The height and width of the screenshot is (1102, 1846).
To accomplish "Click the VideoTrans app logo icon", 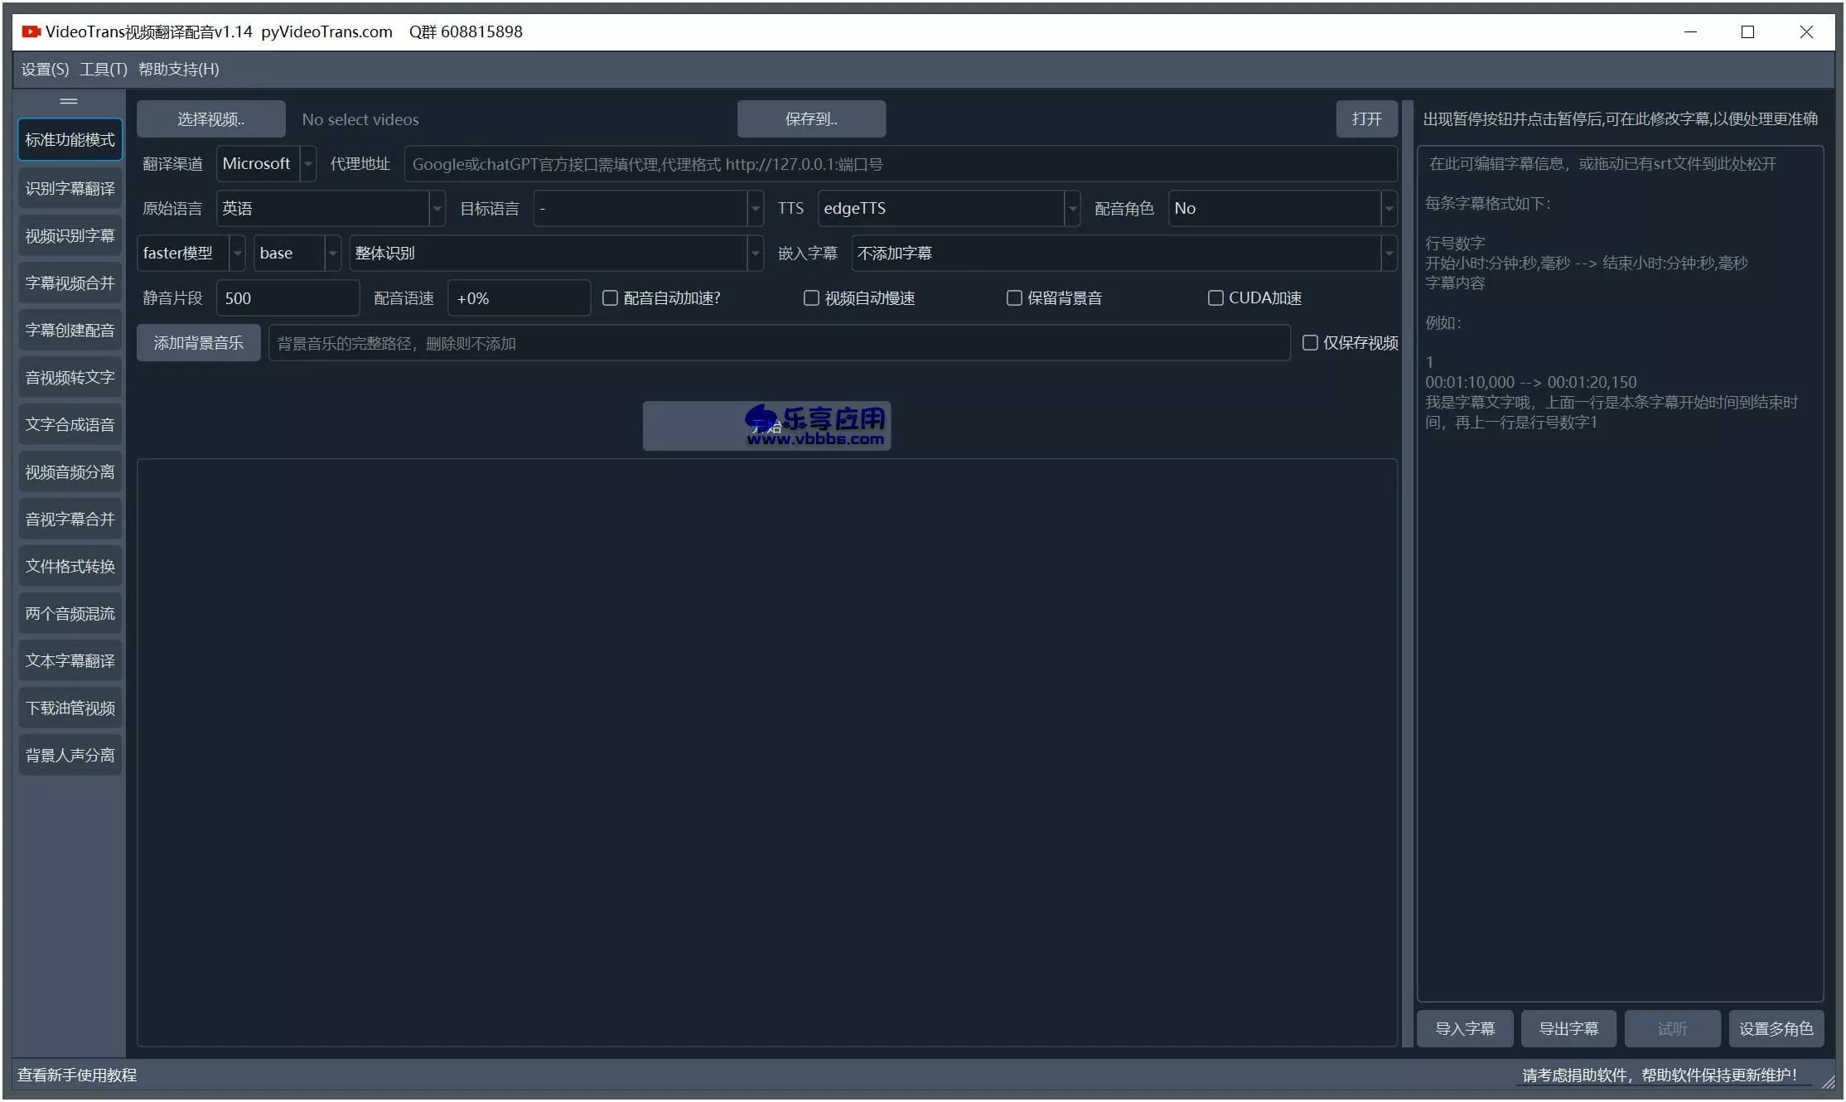I will [x=31, y=31].
